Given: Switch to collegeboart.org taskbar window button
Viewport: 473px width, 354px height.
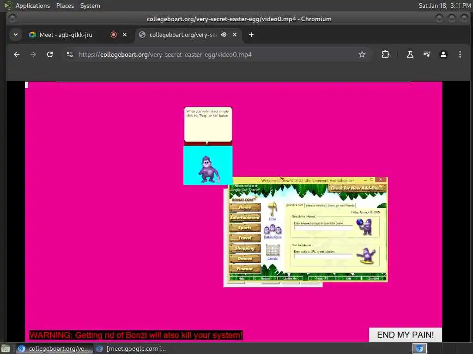Looking at the screenshot, I should click(x=55, y=348).
